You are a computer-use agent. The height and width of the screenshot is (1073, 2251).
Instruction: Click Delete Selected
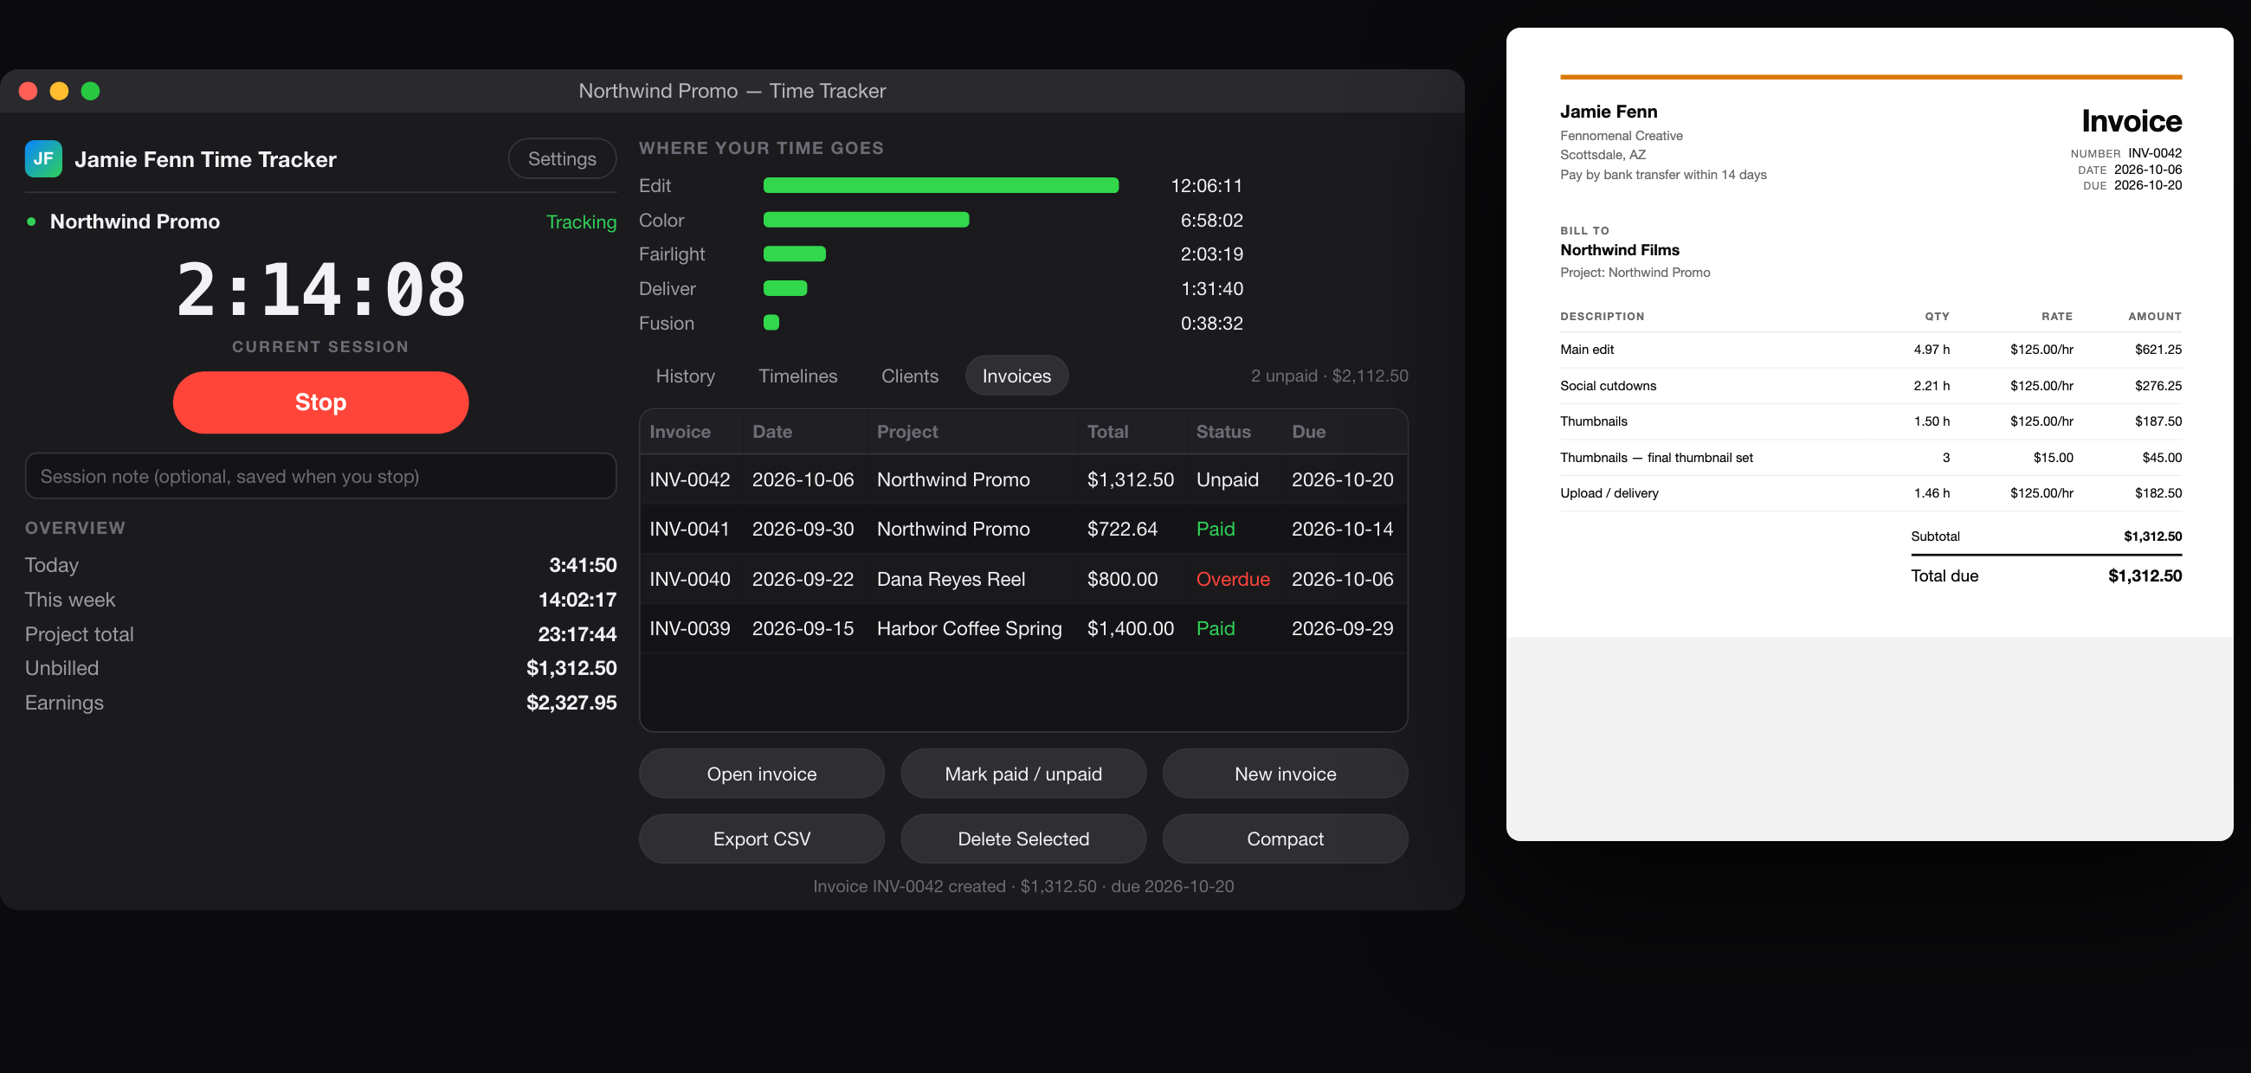click(1023, 839)
